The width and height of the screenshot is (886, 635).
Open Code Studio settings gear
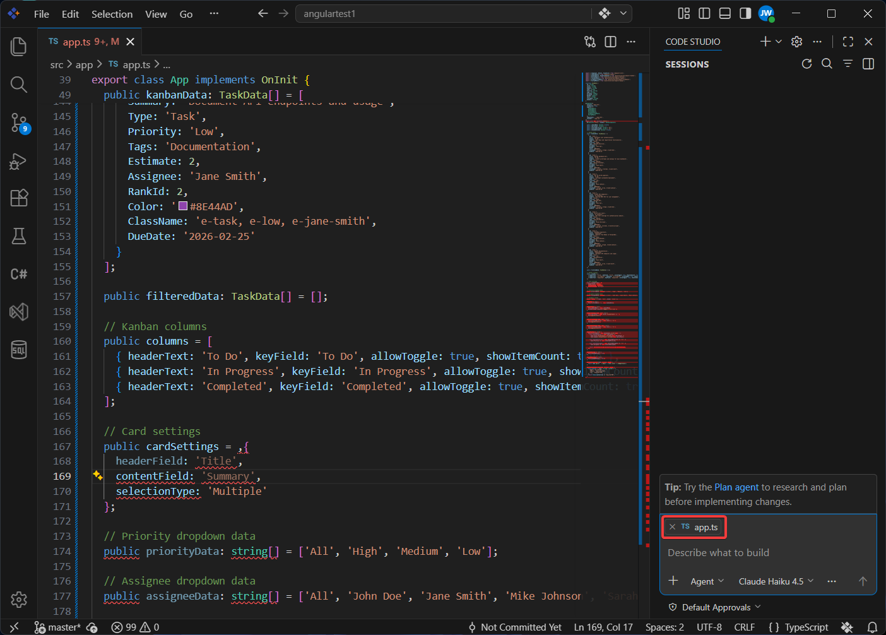coord(797,42)
